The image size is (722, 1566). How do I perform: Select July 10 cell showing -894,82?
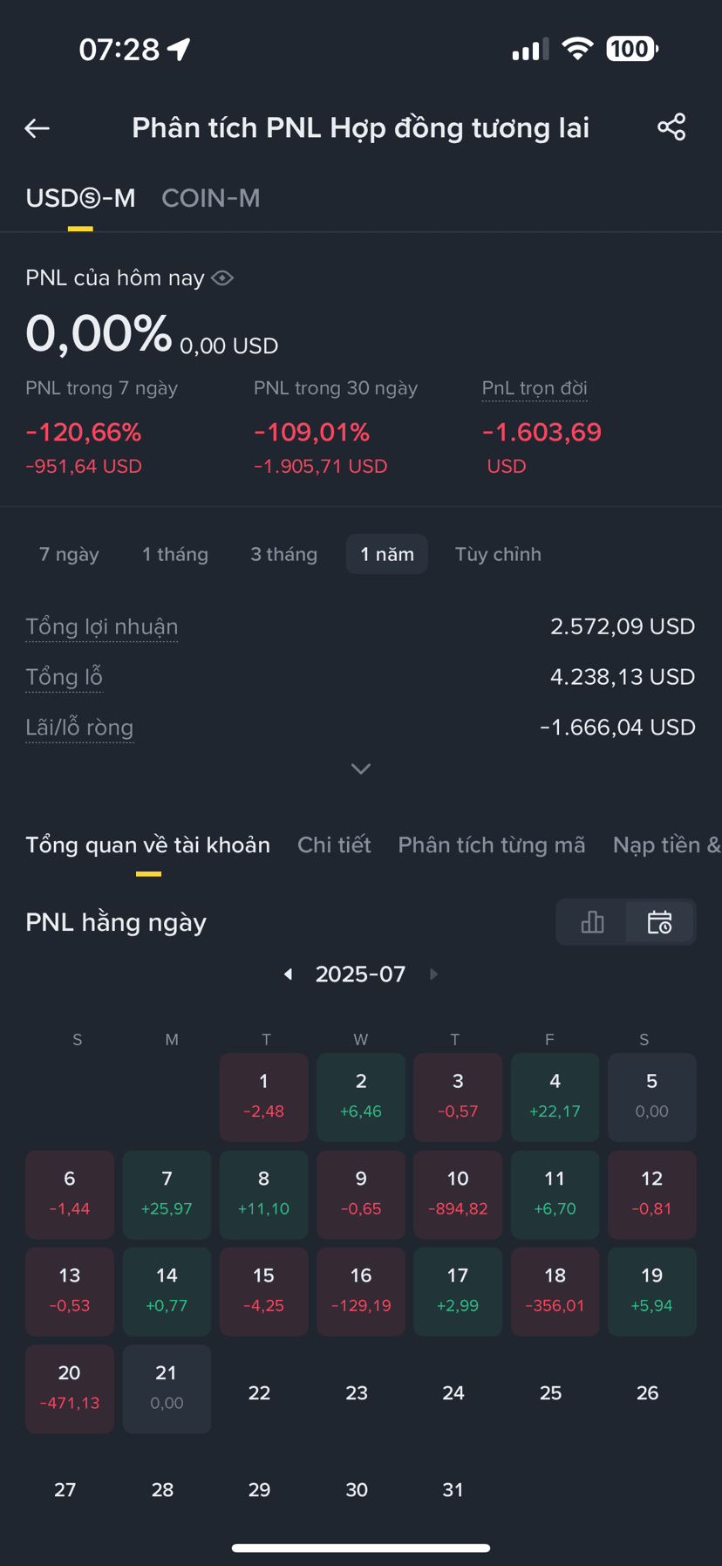point(458,1194)
